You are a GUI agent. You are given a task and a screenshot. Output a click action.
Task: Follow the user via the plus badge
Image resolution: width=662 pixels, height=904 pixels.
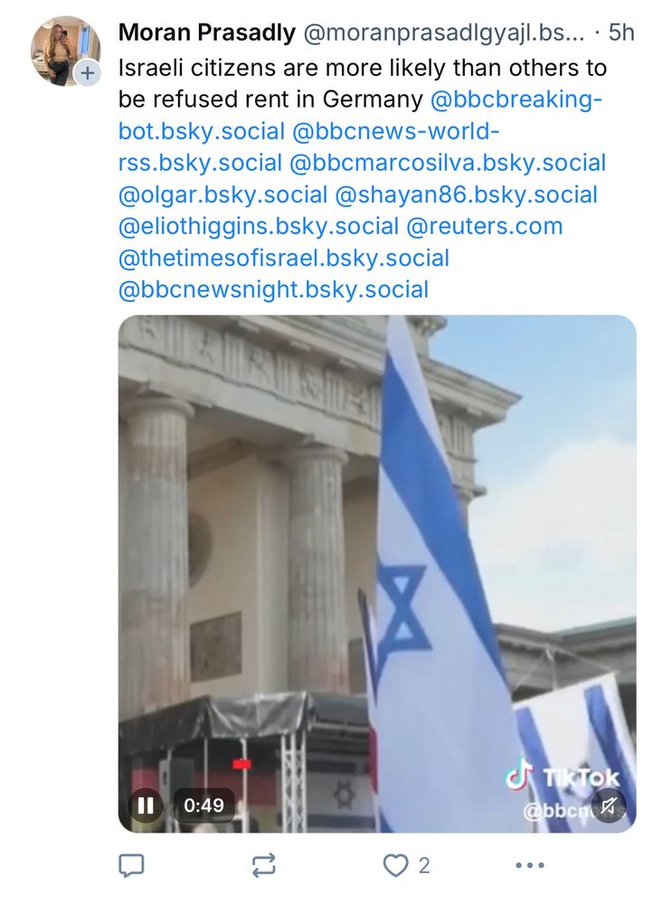pyautogui.click(x=88, y=73)
